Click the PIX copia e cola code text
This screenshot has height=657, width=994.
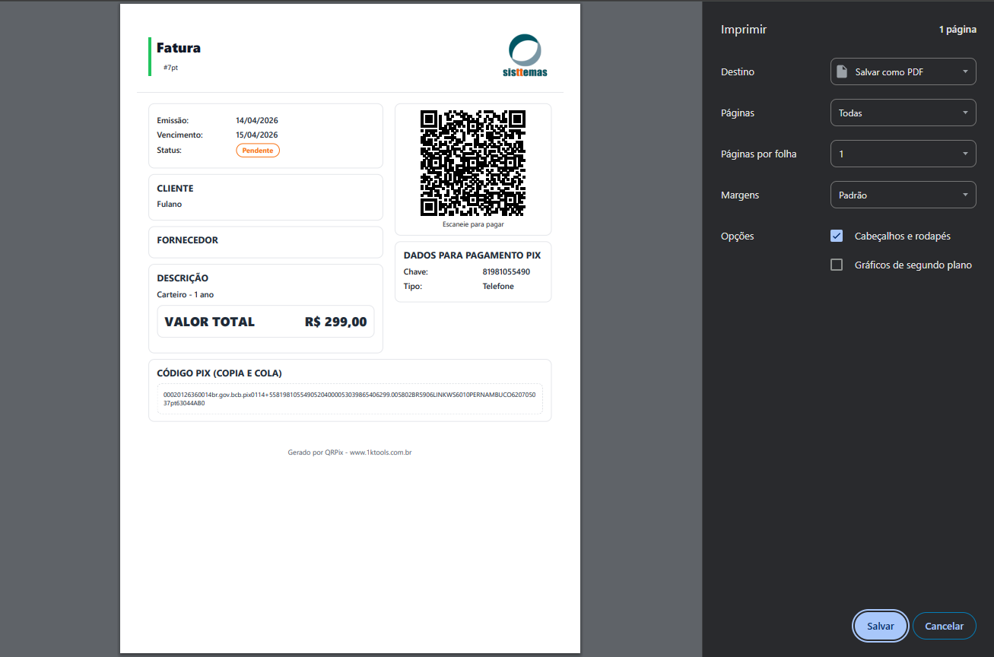tap(349, 398)
